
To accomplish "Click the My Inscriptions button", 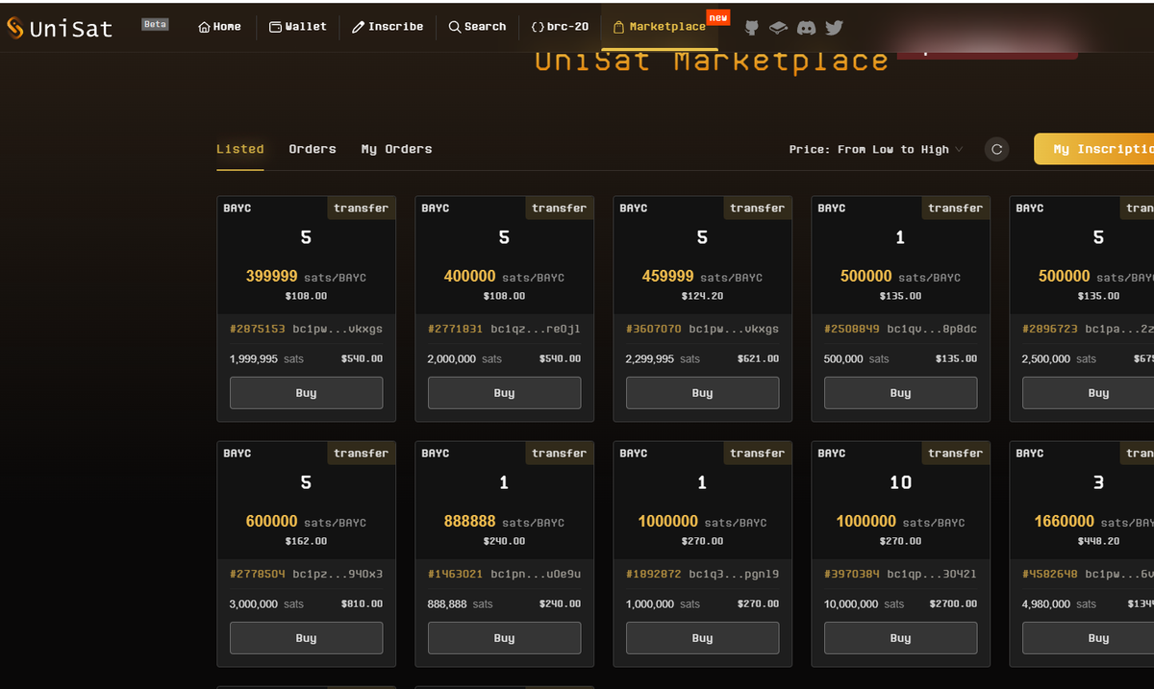I will 1094,149.
